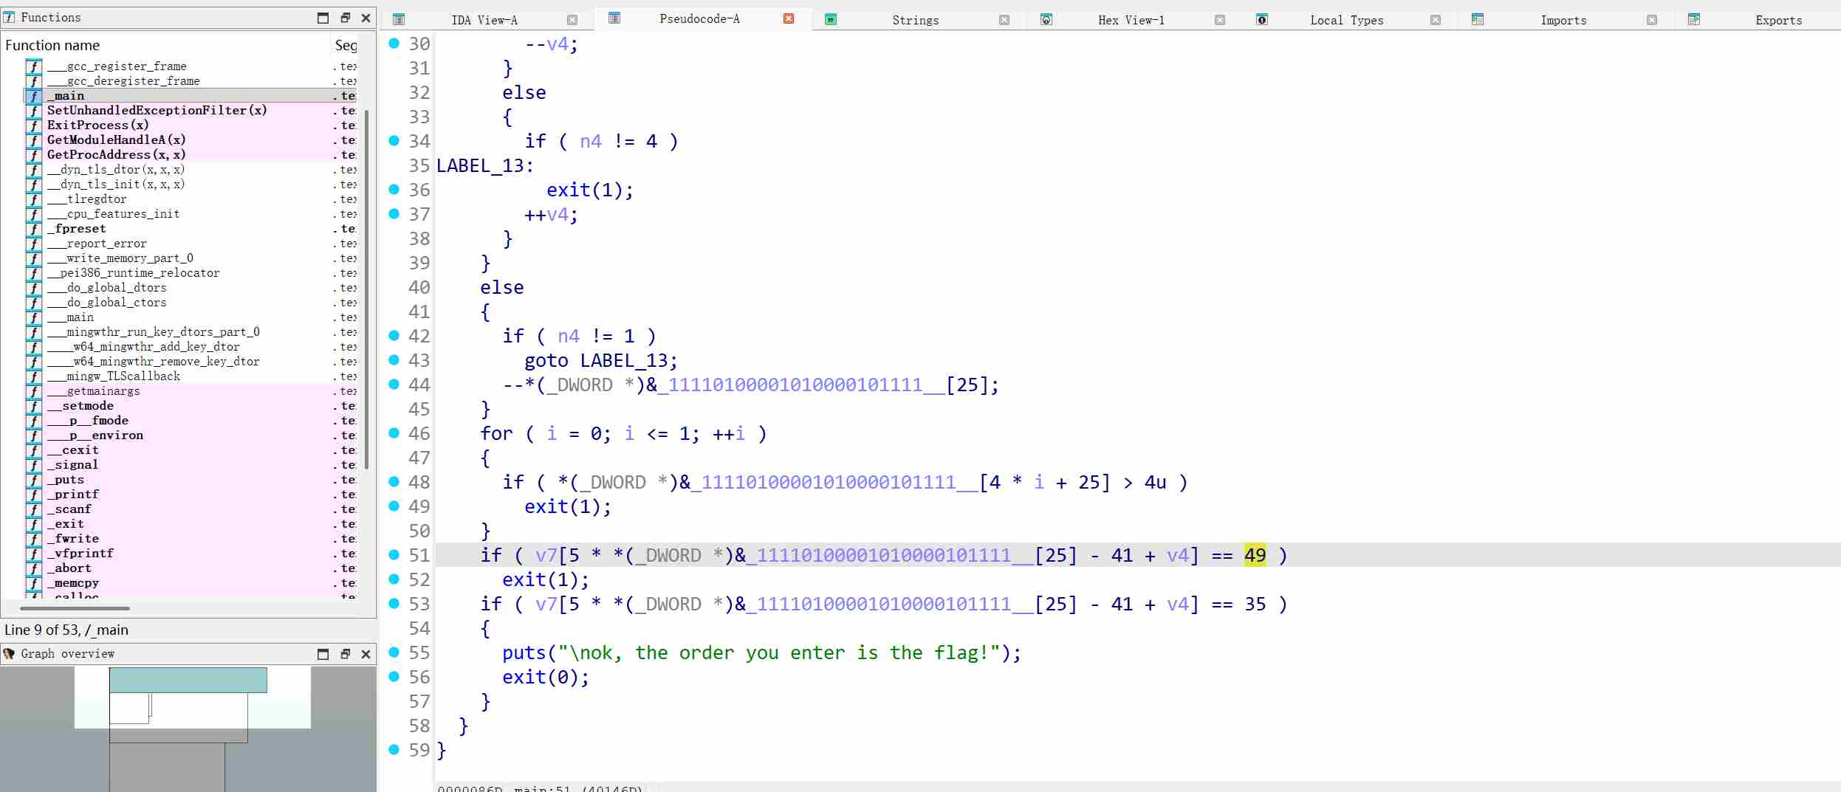Click the Hex View-1 tab icon
1841x792 pixels.
coord(1046,19)
